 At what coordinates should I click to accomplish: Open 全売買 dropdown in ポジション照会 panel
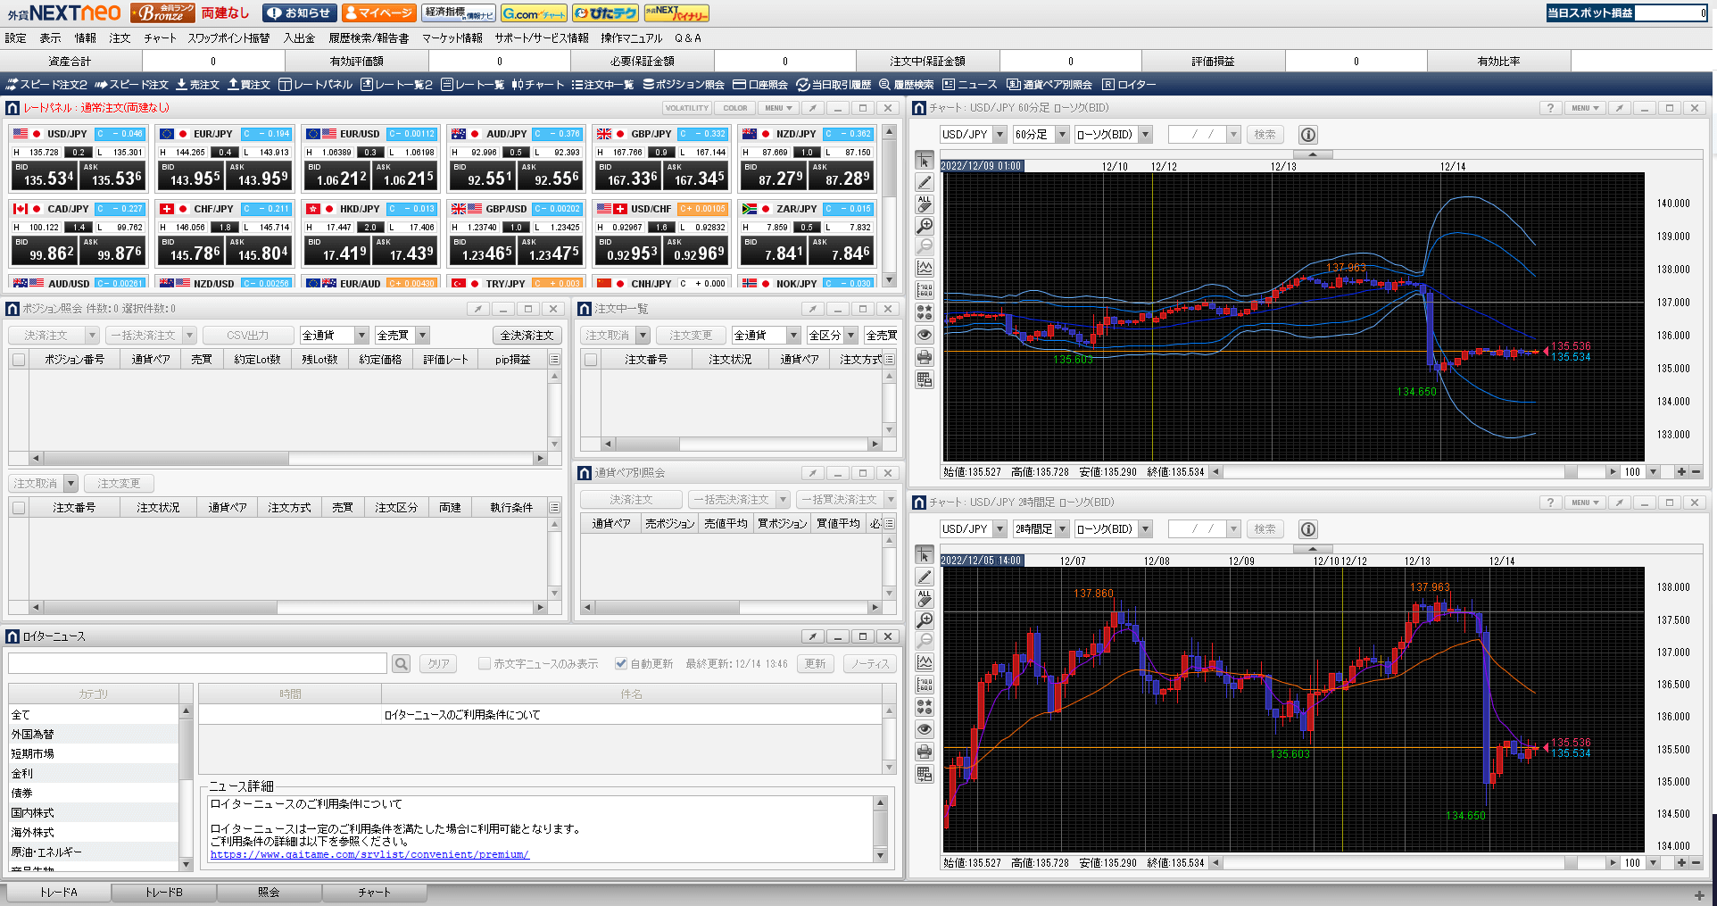[x=423, y=336]
